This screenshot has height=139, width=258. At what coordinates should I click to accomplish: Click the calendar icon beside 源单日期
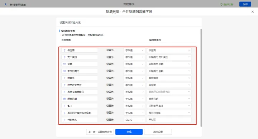point(64,99)
